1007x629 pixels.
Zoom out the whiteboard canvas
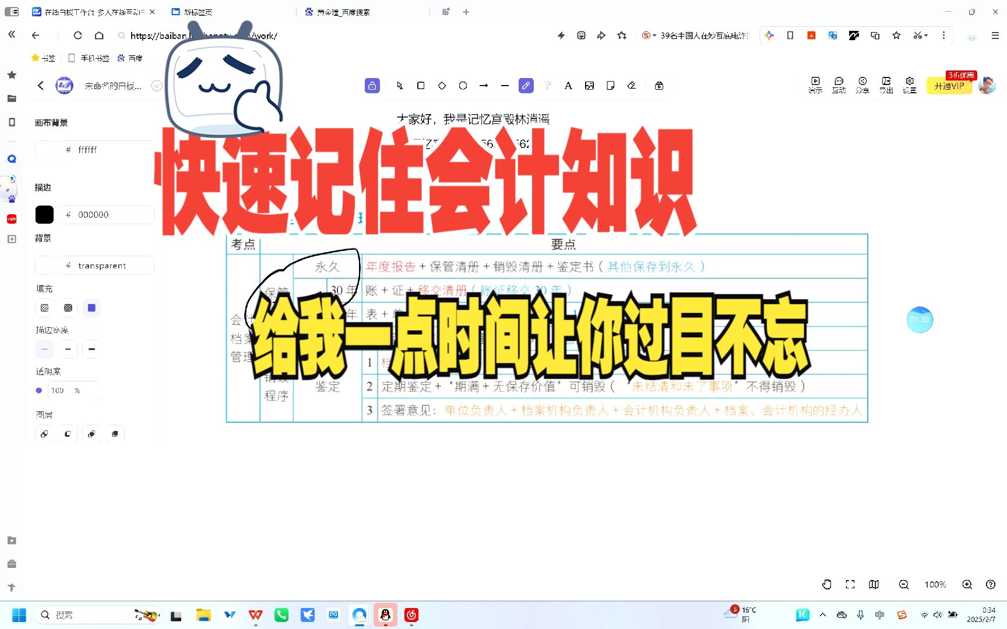(x=903, y=584)
